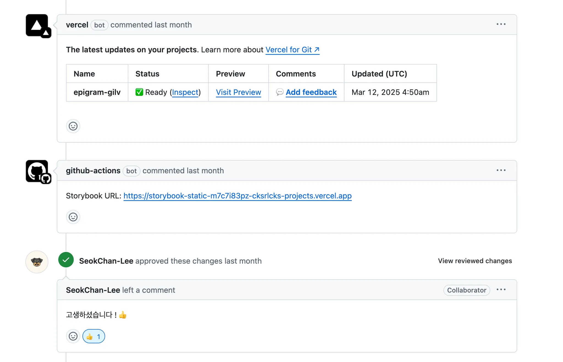Click View reviewed changes
This screenshot has width=563, height=362.
pyautogui.click(x=475, y=261)
